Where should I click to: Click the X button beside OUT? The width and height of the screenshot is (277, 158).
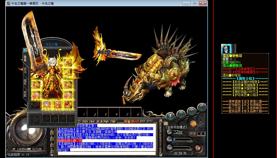pyautogui.click(x=150, y=121)
